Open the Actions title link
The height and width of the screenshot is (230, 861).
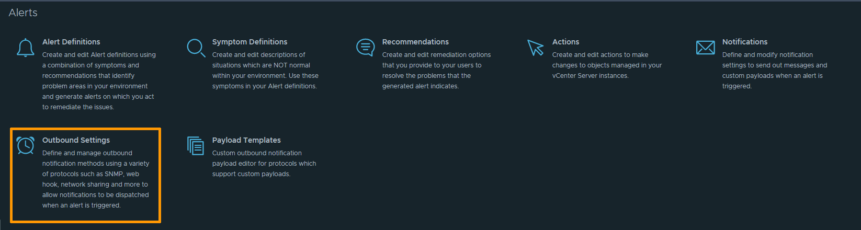coord(565,42)
